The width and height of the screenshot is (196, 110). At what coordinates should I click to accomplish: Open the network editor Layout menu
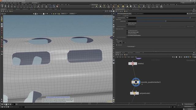click(132, 57)
